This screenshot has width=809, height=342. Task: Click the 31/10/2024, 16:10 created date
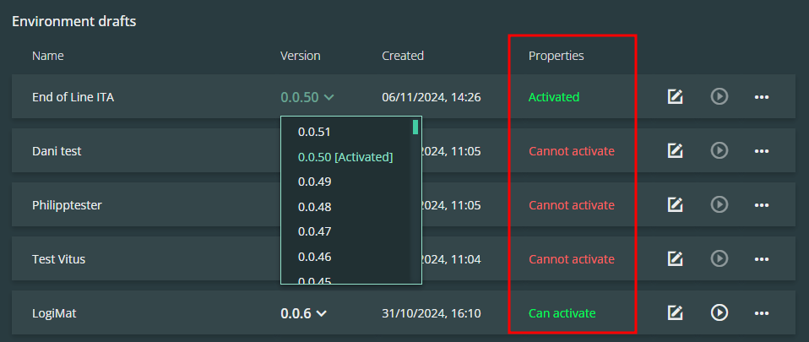[x=432, y=313]
